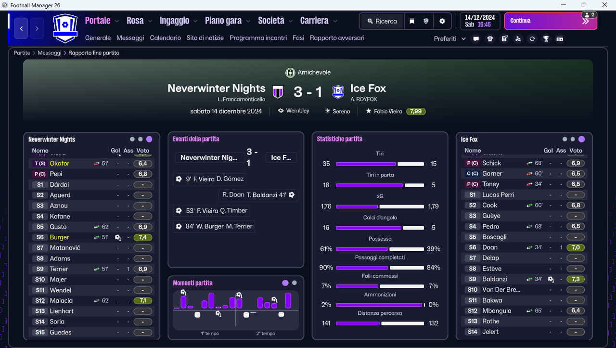
Task: Go forward with the right arrow button
Action: click(x=37, y=28)
